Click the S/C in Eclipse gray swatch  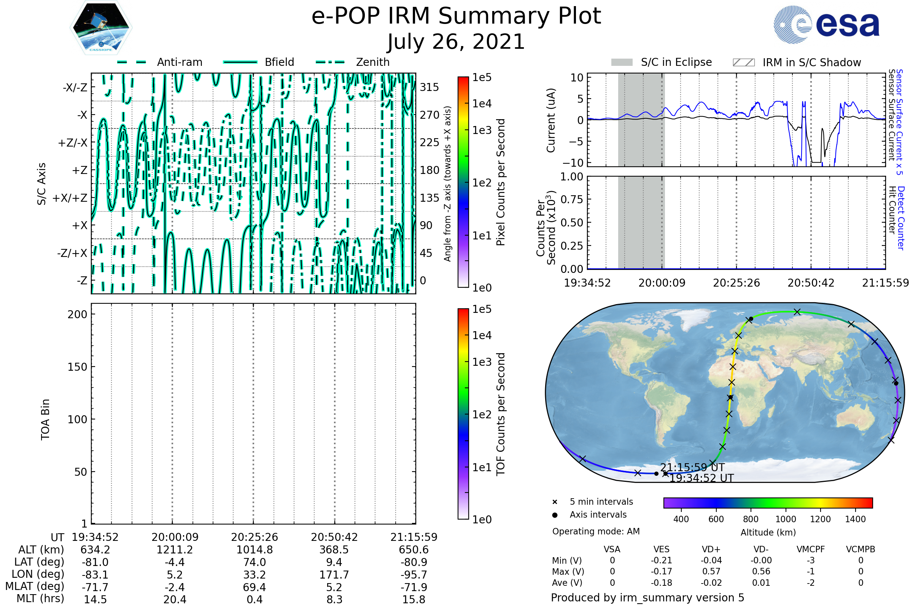(x=622, y=62)
